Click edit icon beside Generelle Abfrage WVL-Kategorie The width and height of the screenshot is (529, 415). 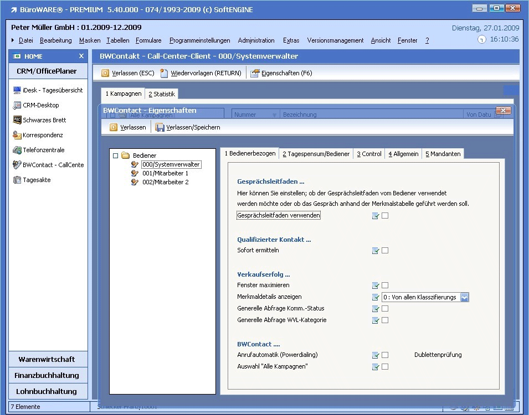tap(376, 320)
